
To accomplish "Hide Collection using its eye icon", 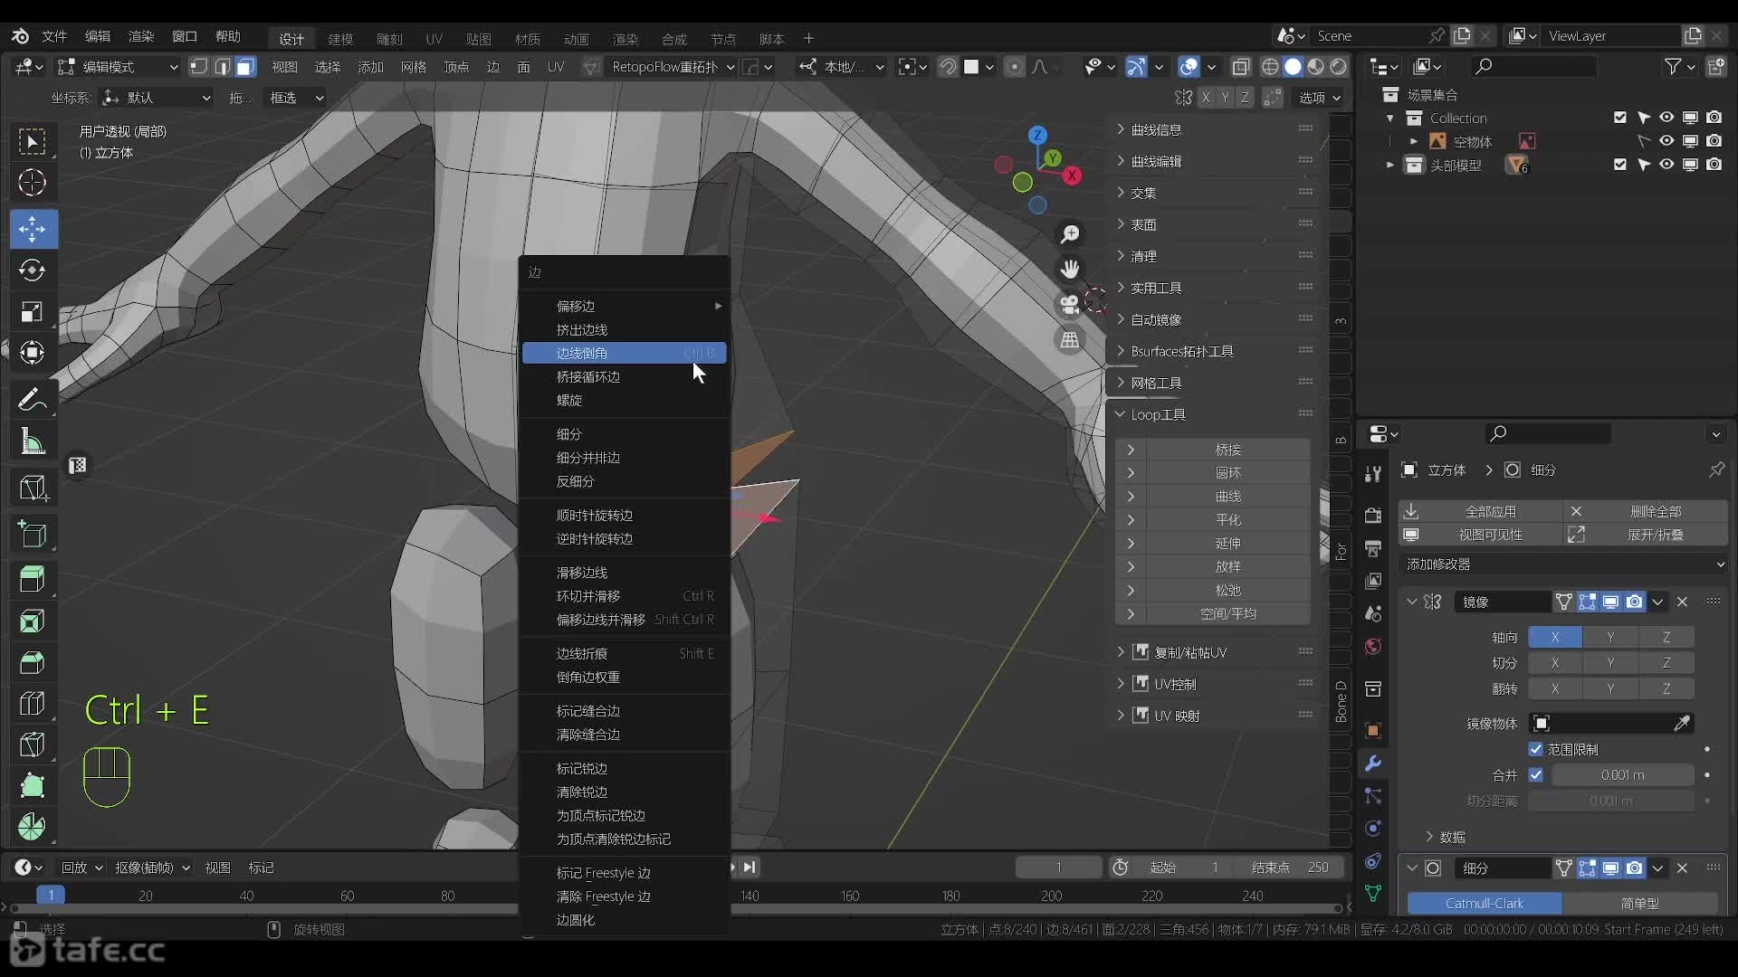I will pos(1666,118).
